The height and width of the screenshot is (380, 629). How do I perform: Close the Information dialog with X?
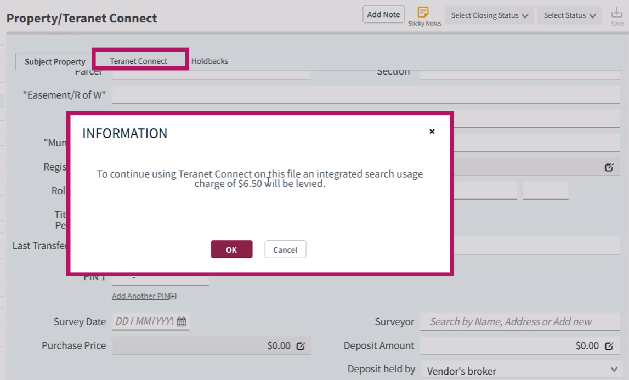click(x=432, y=131)
